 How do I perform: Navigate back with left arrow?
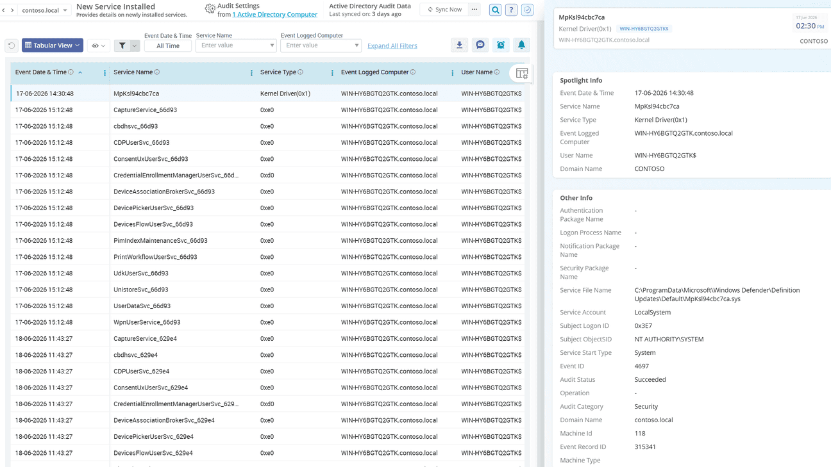4,10
